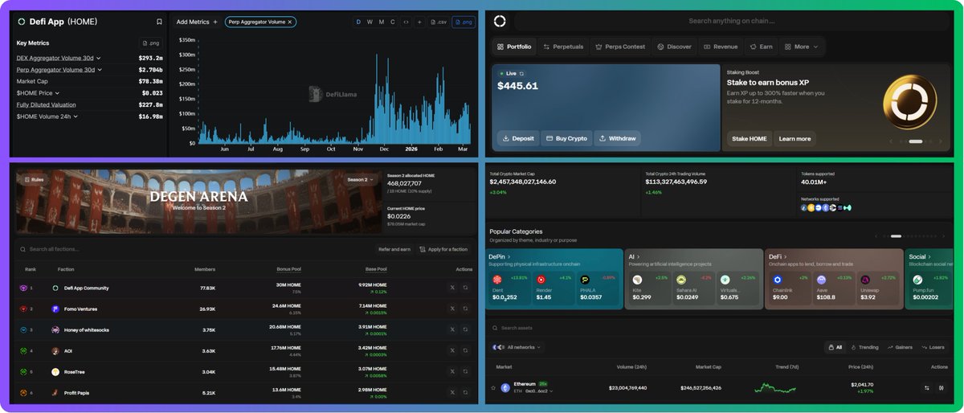Click the refresh icon next to Live

pos(521,73)
